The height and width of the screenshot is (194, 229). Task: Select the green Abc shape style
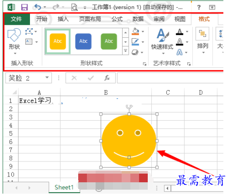tap(109, 41)
